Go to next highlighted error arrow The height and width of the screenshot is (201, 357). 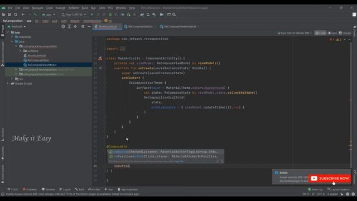click(x=350, y=40)
